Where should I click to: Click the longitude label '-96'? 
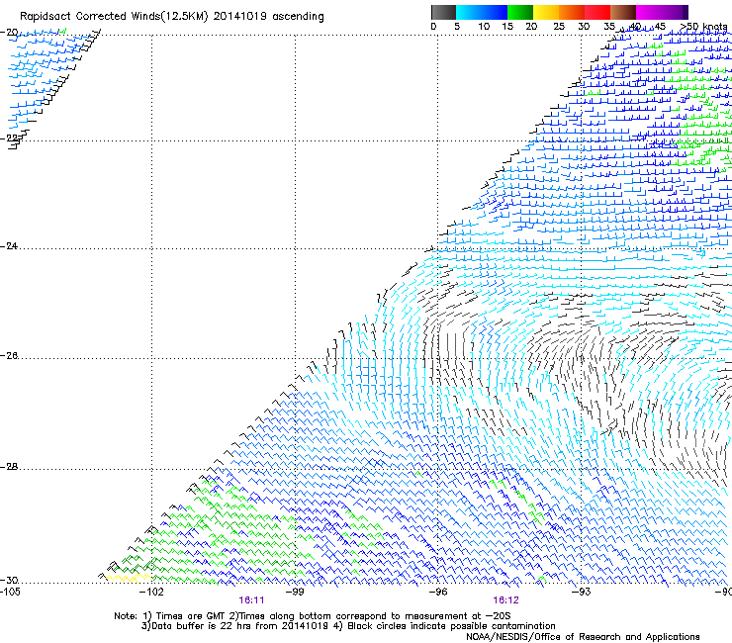coord(438,592)
